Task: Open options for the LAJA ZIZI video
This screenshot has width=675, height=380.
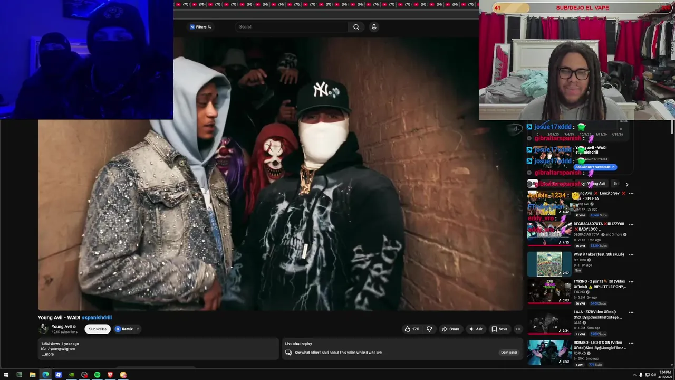Action: point(631,312)
